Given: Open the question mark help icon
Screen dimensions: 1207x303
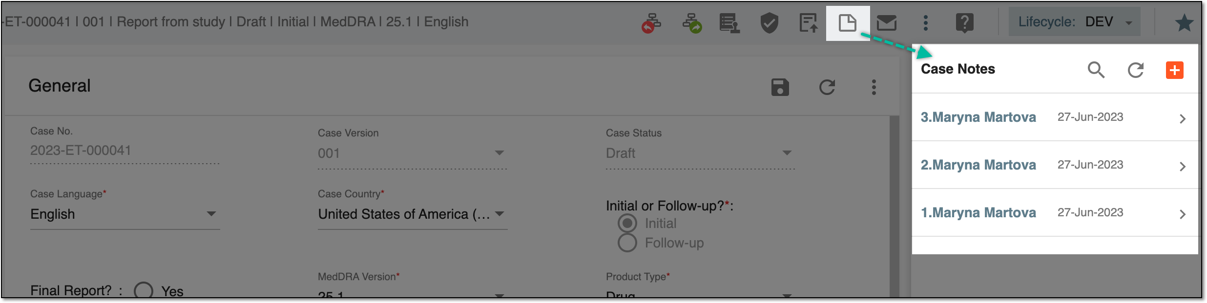Looking at the screenshot, I should 965,23.
